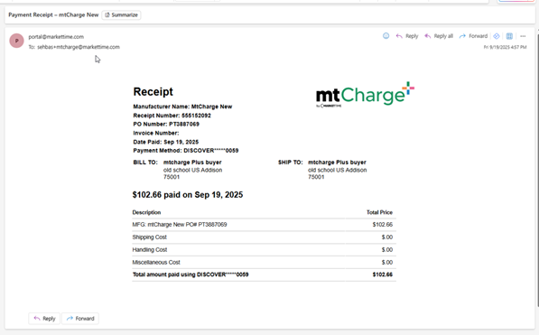Open the more actions ellipsis menu

click(x=523, y=36)
